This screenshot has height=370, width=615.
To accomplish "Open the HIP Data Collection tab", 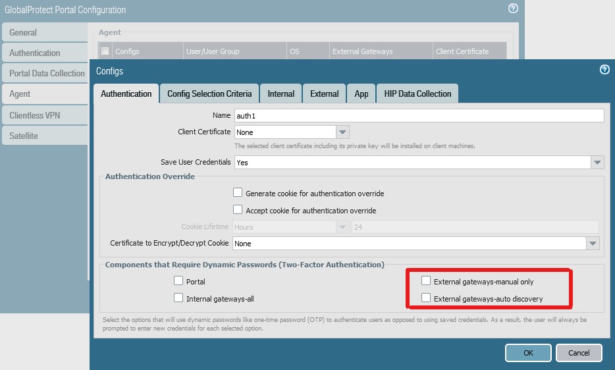I will point(417,93).
